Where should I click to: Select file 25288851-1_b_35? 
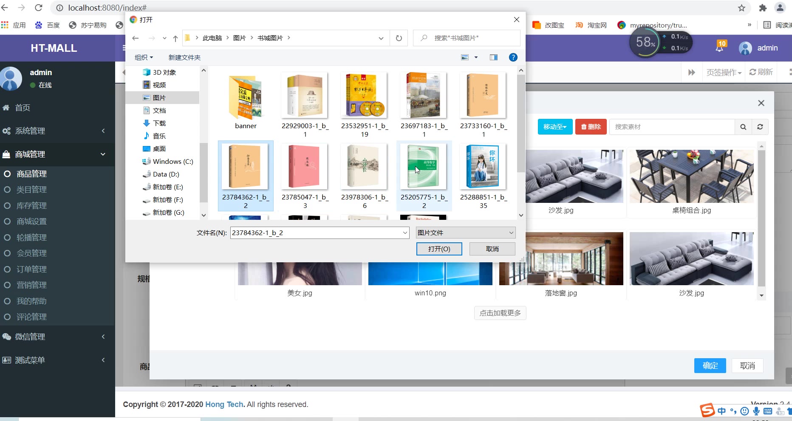click(484, 176)
